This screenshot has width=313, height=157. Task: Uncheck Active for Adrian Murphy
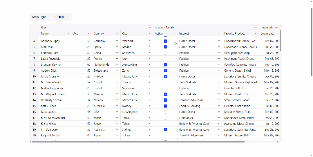165,41
